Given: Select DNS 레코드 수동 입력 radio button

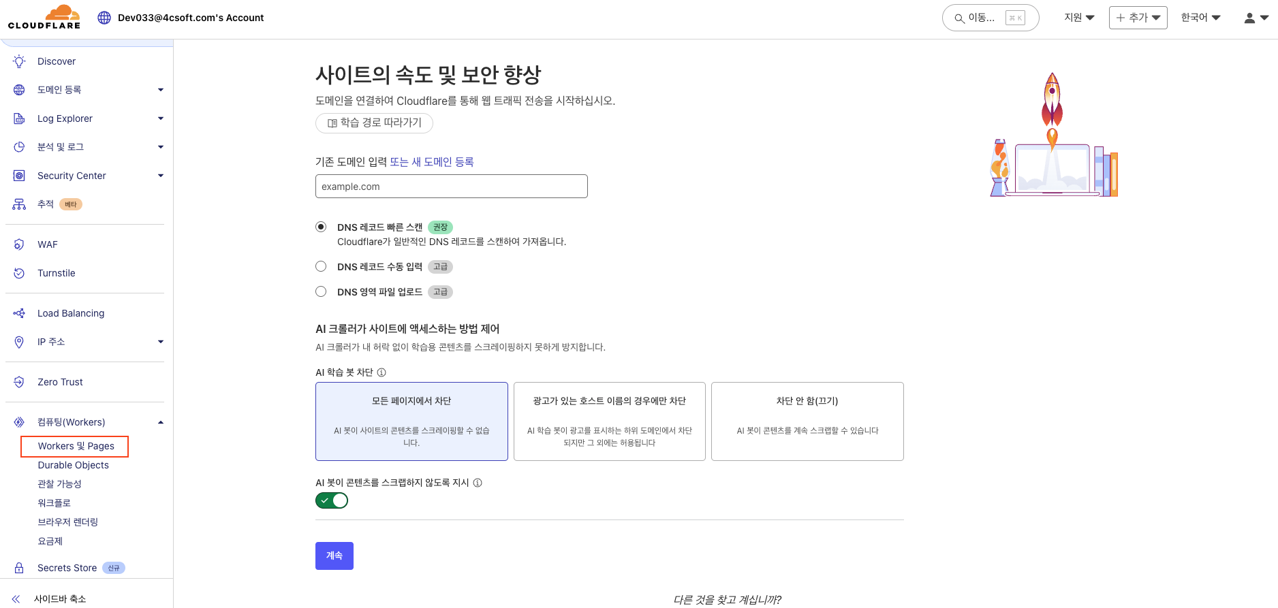Looking at the screenshot, I should (x=321, y=266).
